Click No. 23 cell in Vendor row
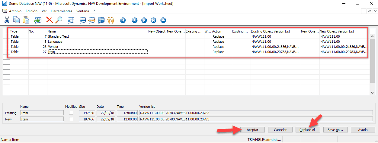This screenshot has height=143, width=378. 38,47
